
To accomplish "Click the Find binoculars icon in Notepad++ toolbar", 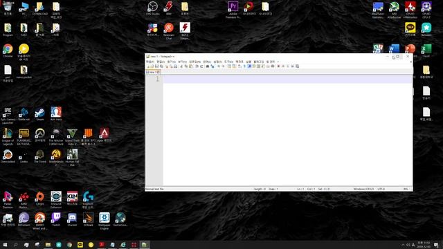I will (208, 66).
